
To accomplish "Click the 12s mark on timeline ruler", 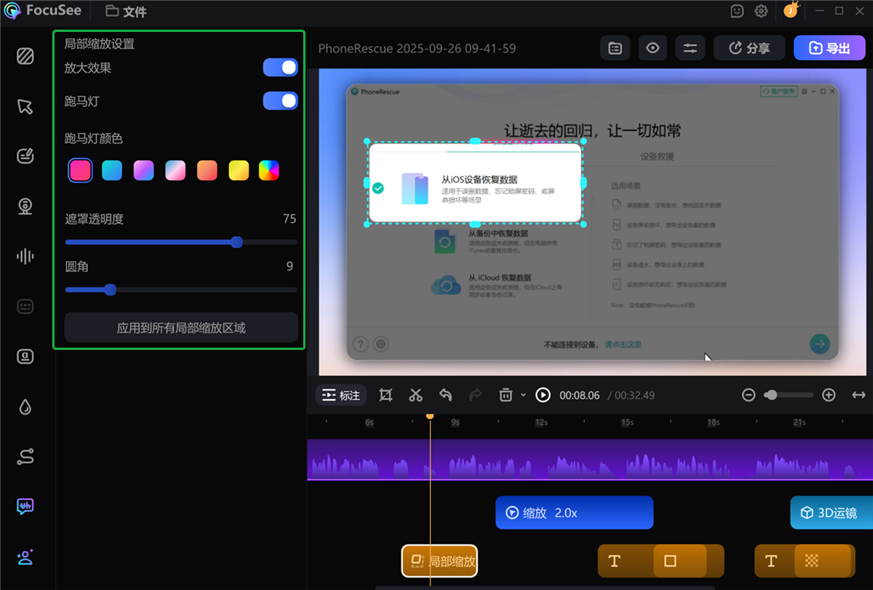I will pos(541,422).
